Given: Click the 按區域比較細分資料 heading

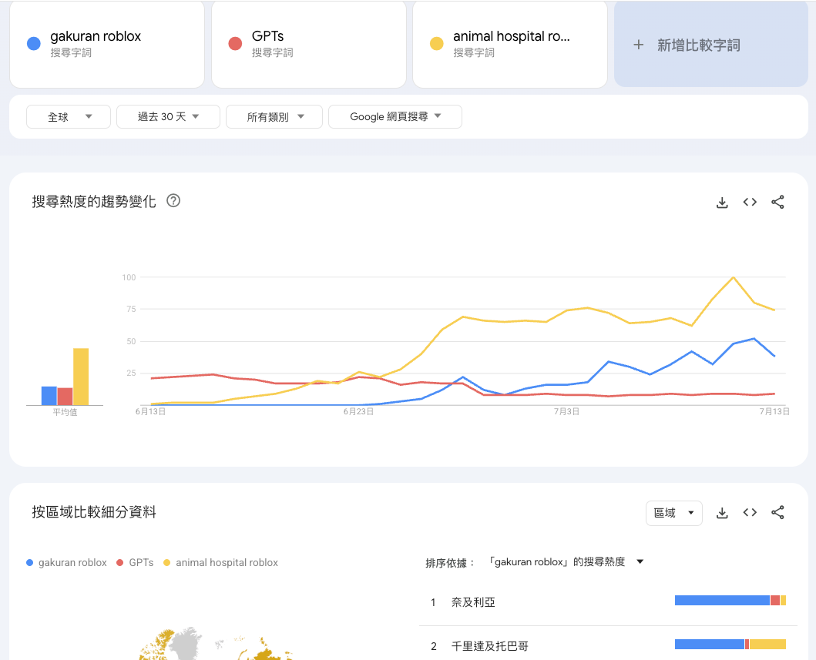Looking at the screenshot, I should coord(94,512).
